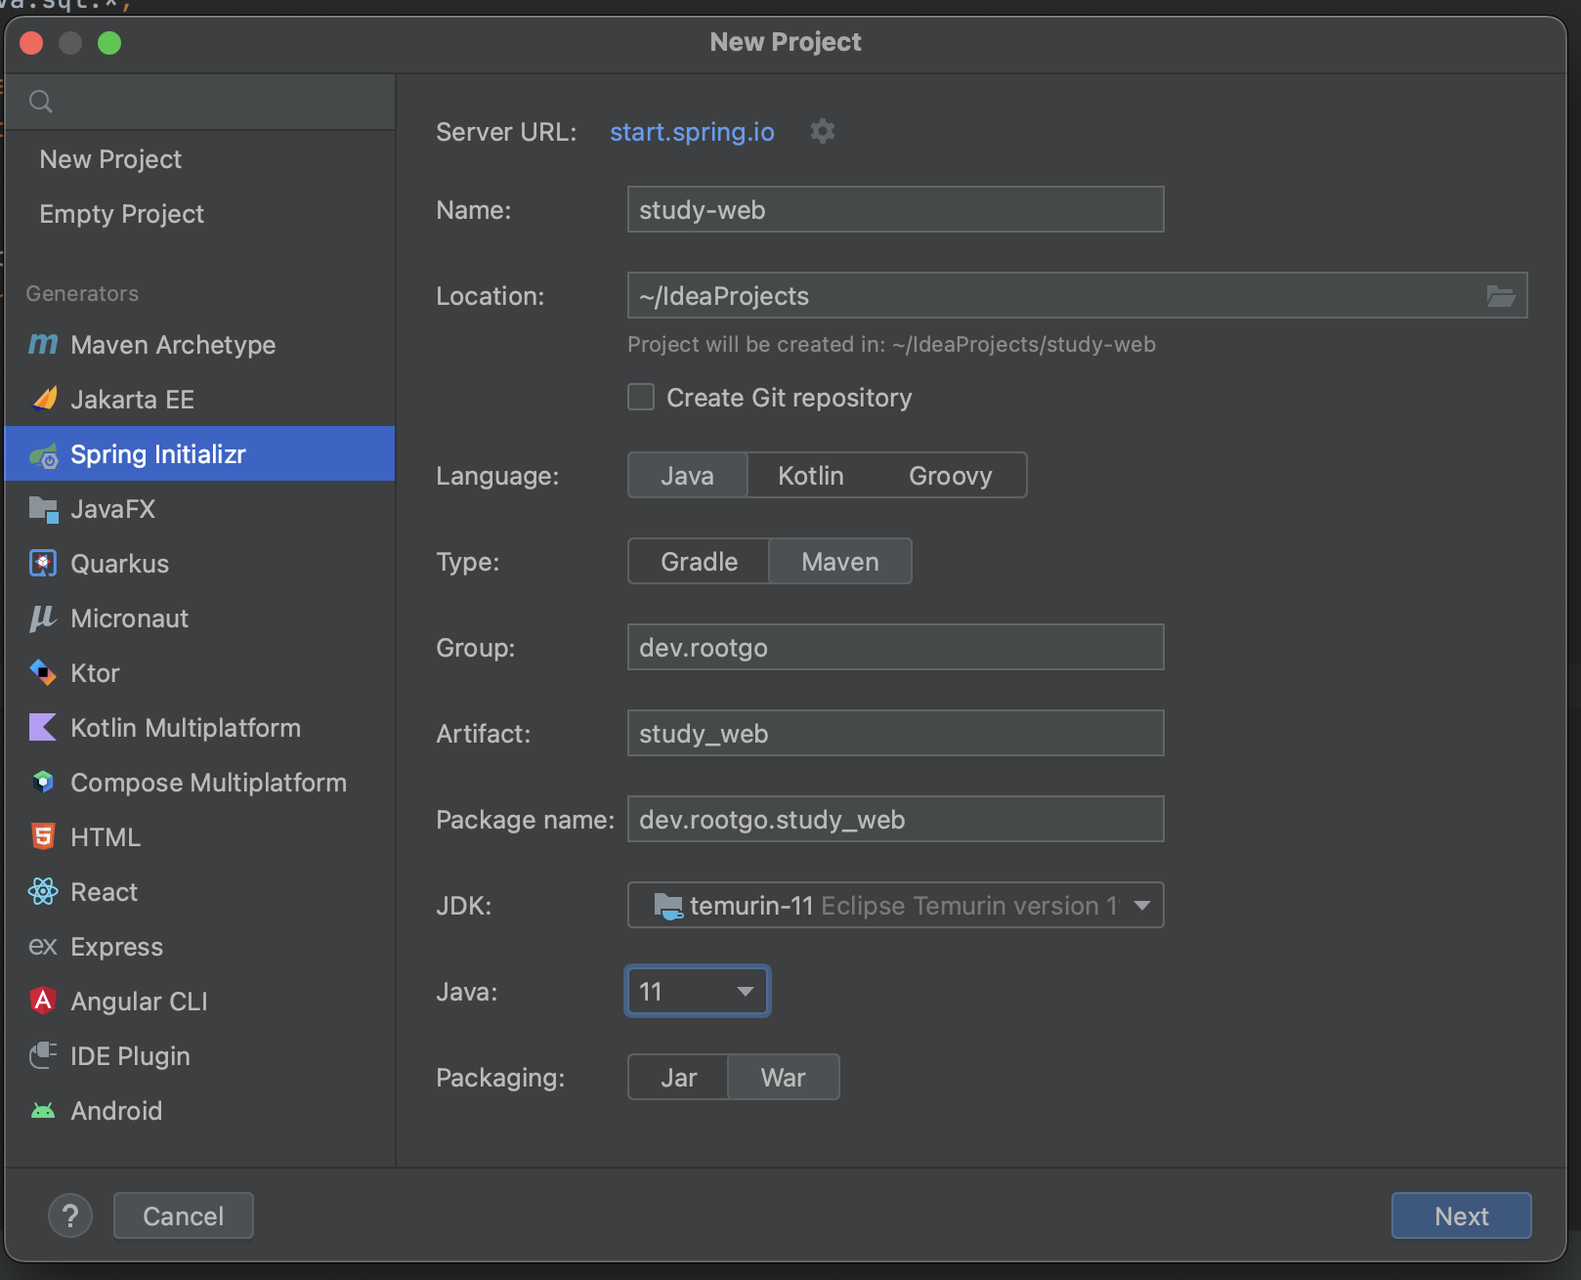
Task: Click the Spring Initializr leaf icon
Action: tap(44, 454)
